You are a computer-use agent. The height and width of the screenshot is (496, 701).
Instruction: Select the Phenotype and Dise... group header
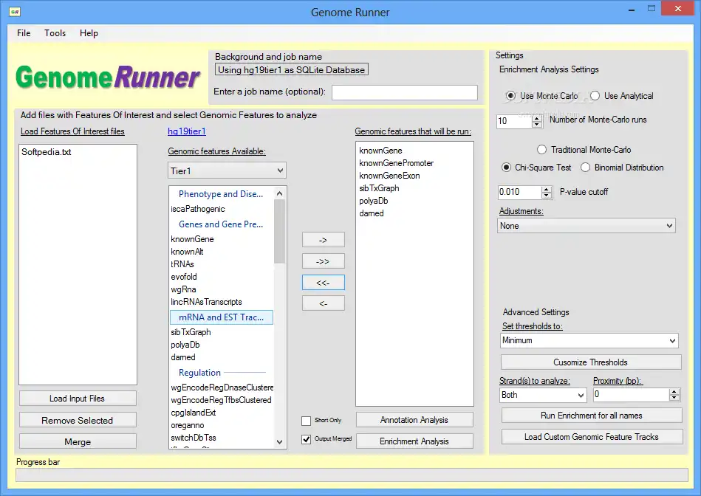click(x=221, y=194)
